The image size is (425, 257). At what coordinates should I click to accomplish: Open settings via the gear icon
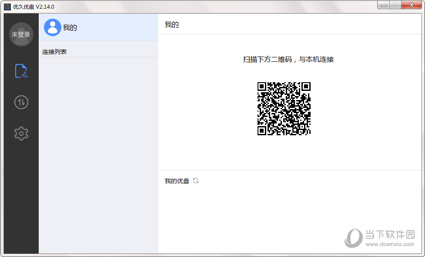[x=21, y=134]
